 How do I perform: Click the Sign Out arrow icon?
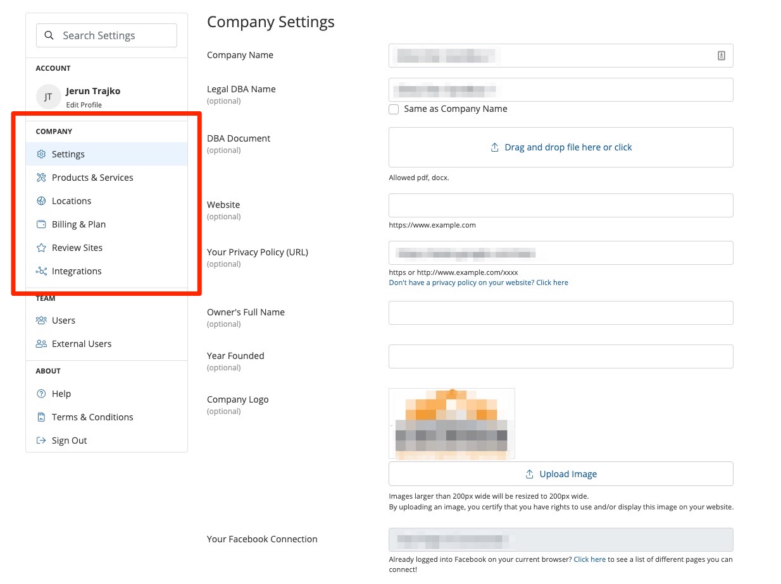(x=41, y=441)
